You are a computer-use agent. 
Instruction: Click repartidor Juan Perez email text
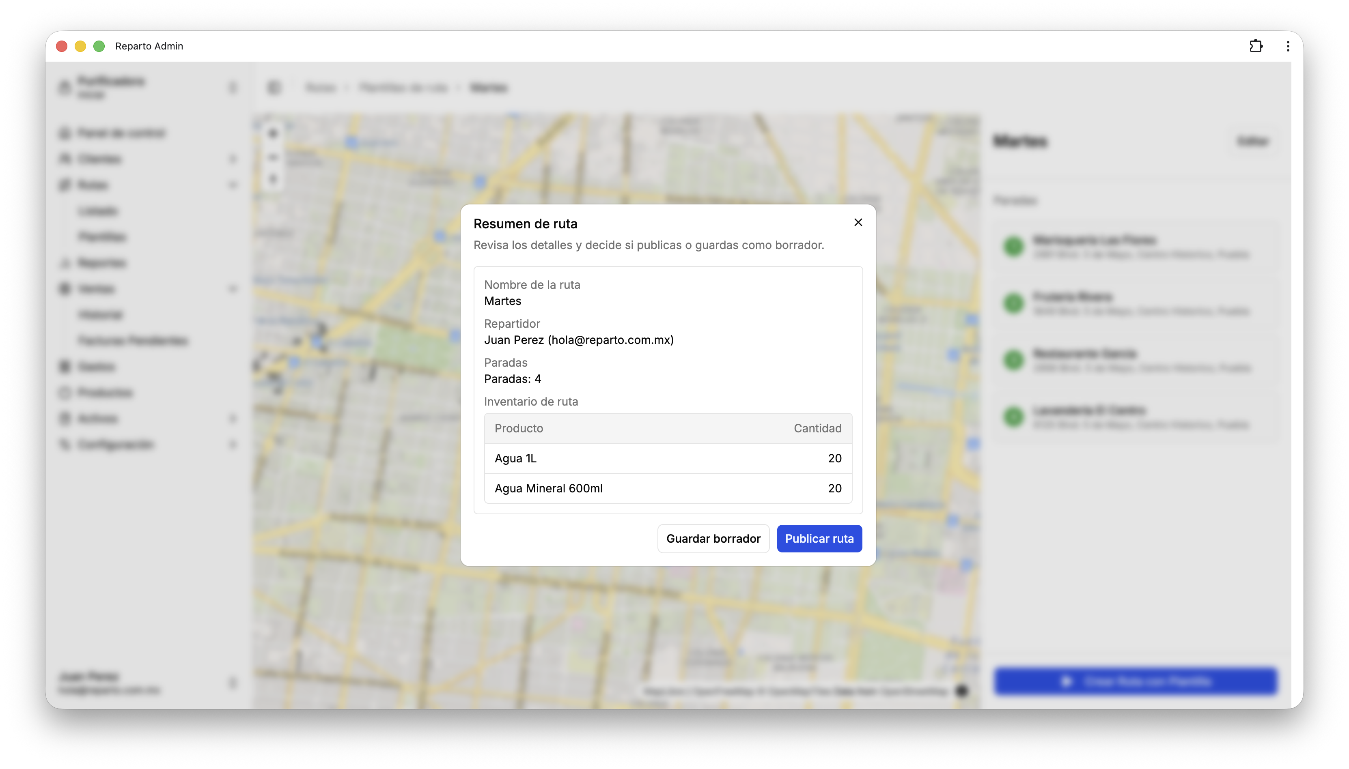[x=579, y=339]
